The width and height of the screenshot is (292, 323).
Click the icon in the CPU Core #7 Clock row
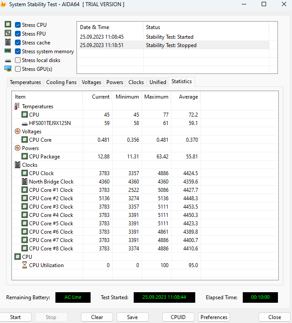click(25, 240)
